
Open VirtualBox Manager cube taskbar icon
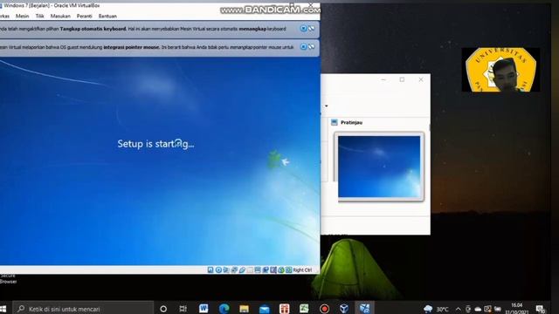click(x=344, y=308)
